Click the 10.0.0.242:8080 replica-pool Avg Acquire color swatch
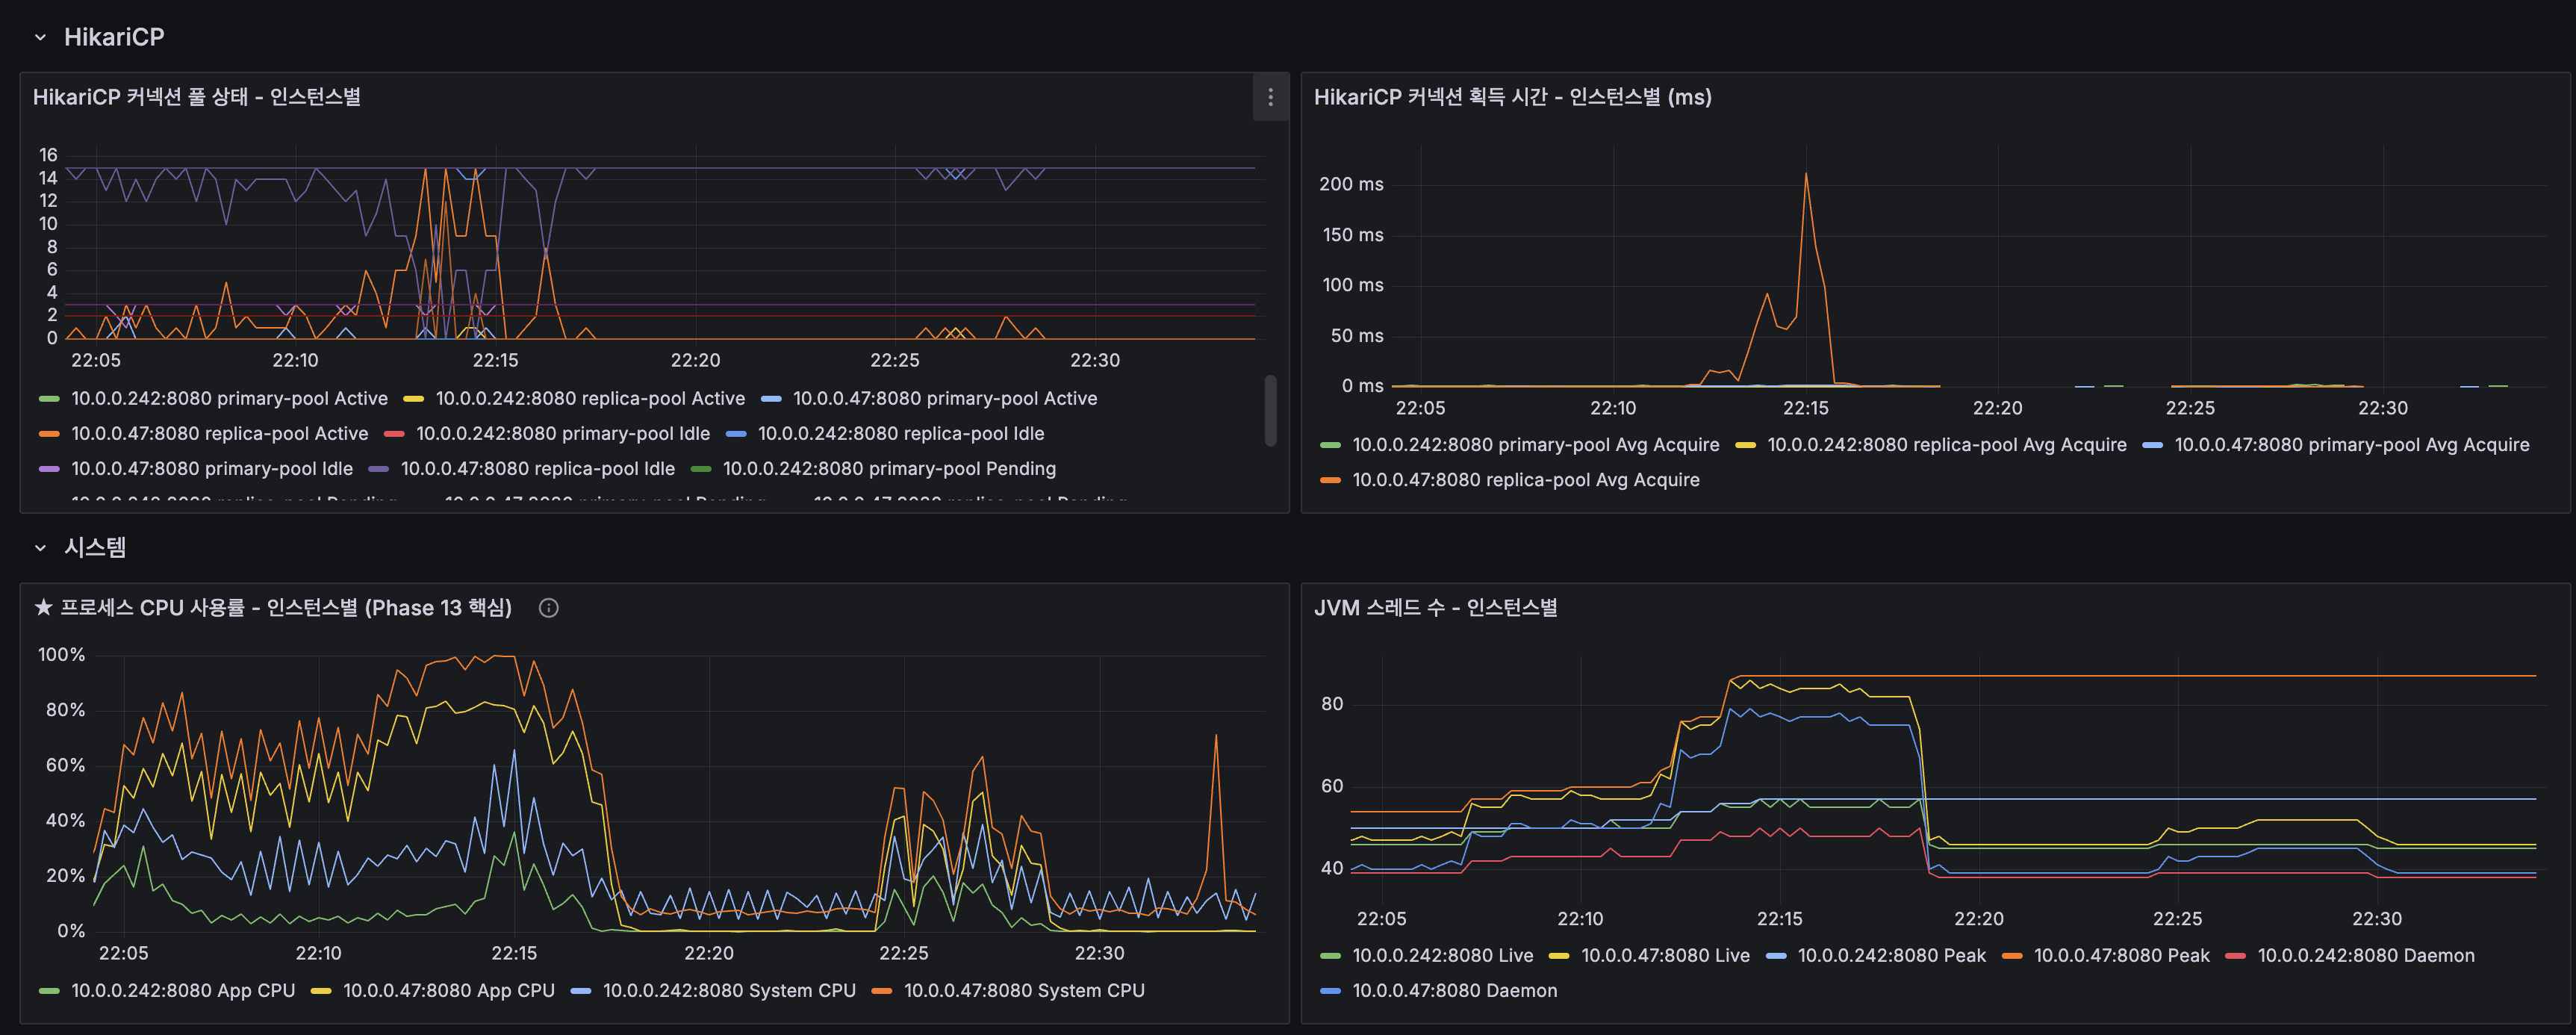Image resolution: width=2576 pixels, height=1035 pixels. [1745, 445]
